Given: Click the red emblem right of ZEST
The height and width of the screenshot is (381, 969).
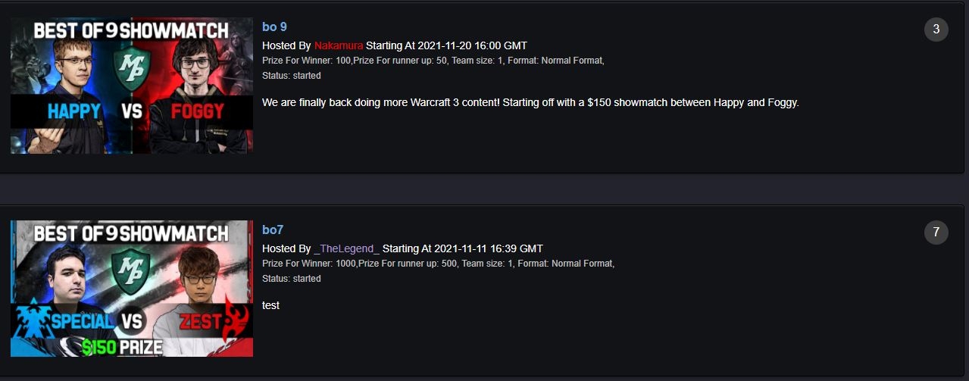Looking at the screenshot, I should tap(236, 320).
